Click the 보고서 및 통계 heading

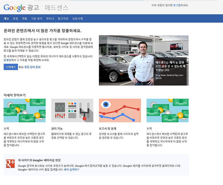point(107,129)
